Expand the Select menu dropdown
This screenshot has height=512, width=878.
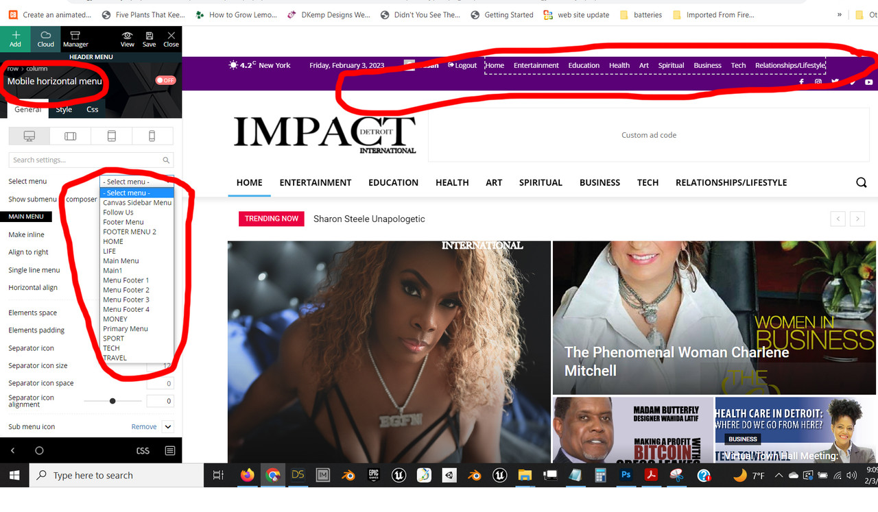[x=137, y=182]
